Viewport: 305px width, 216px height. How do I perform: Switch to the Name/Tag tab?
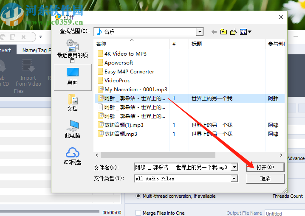[37, 50]
